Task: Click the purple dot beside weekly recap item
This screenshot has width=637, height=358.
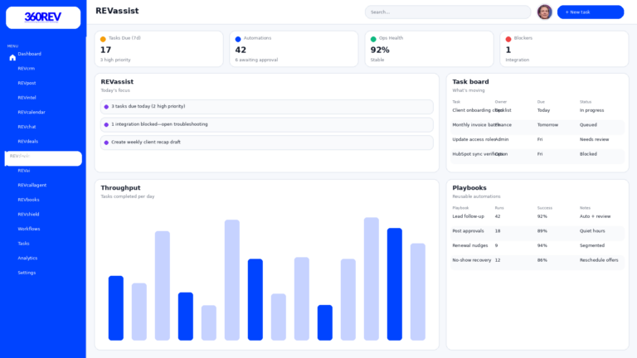Action: (106, 143)
